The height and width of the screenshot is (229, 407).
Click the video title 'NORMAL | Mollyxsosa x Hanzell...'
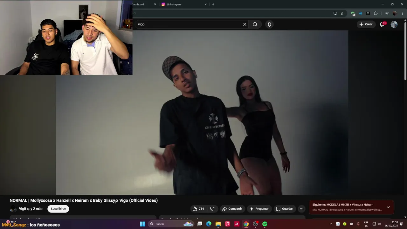[x=84, y=200]
